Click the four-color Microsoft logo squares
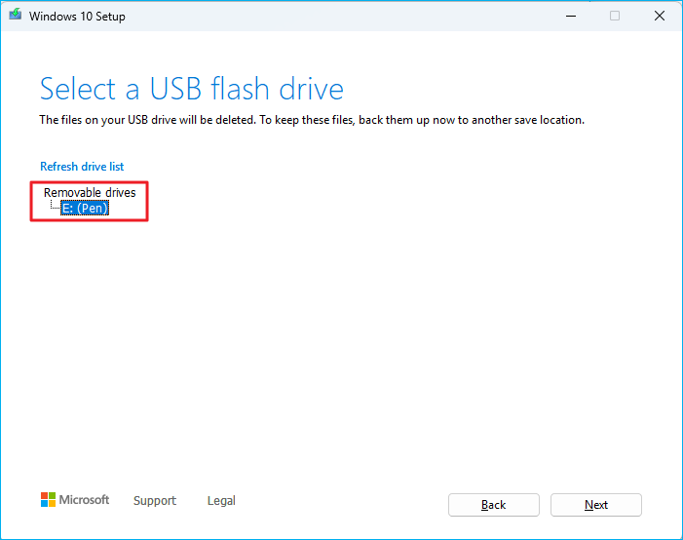683x540 pixels. click(48, 500)
